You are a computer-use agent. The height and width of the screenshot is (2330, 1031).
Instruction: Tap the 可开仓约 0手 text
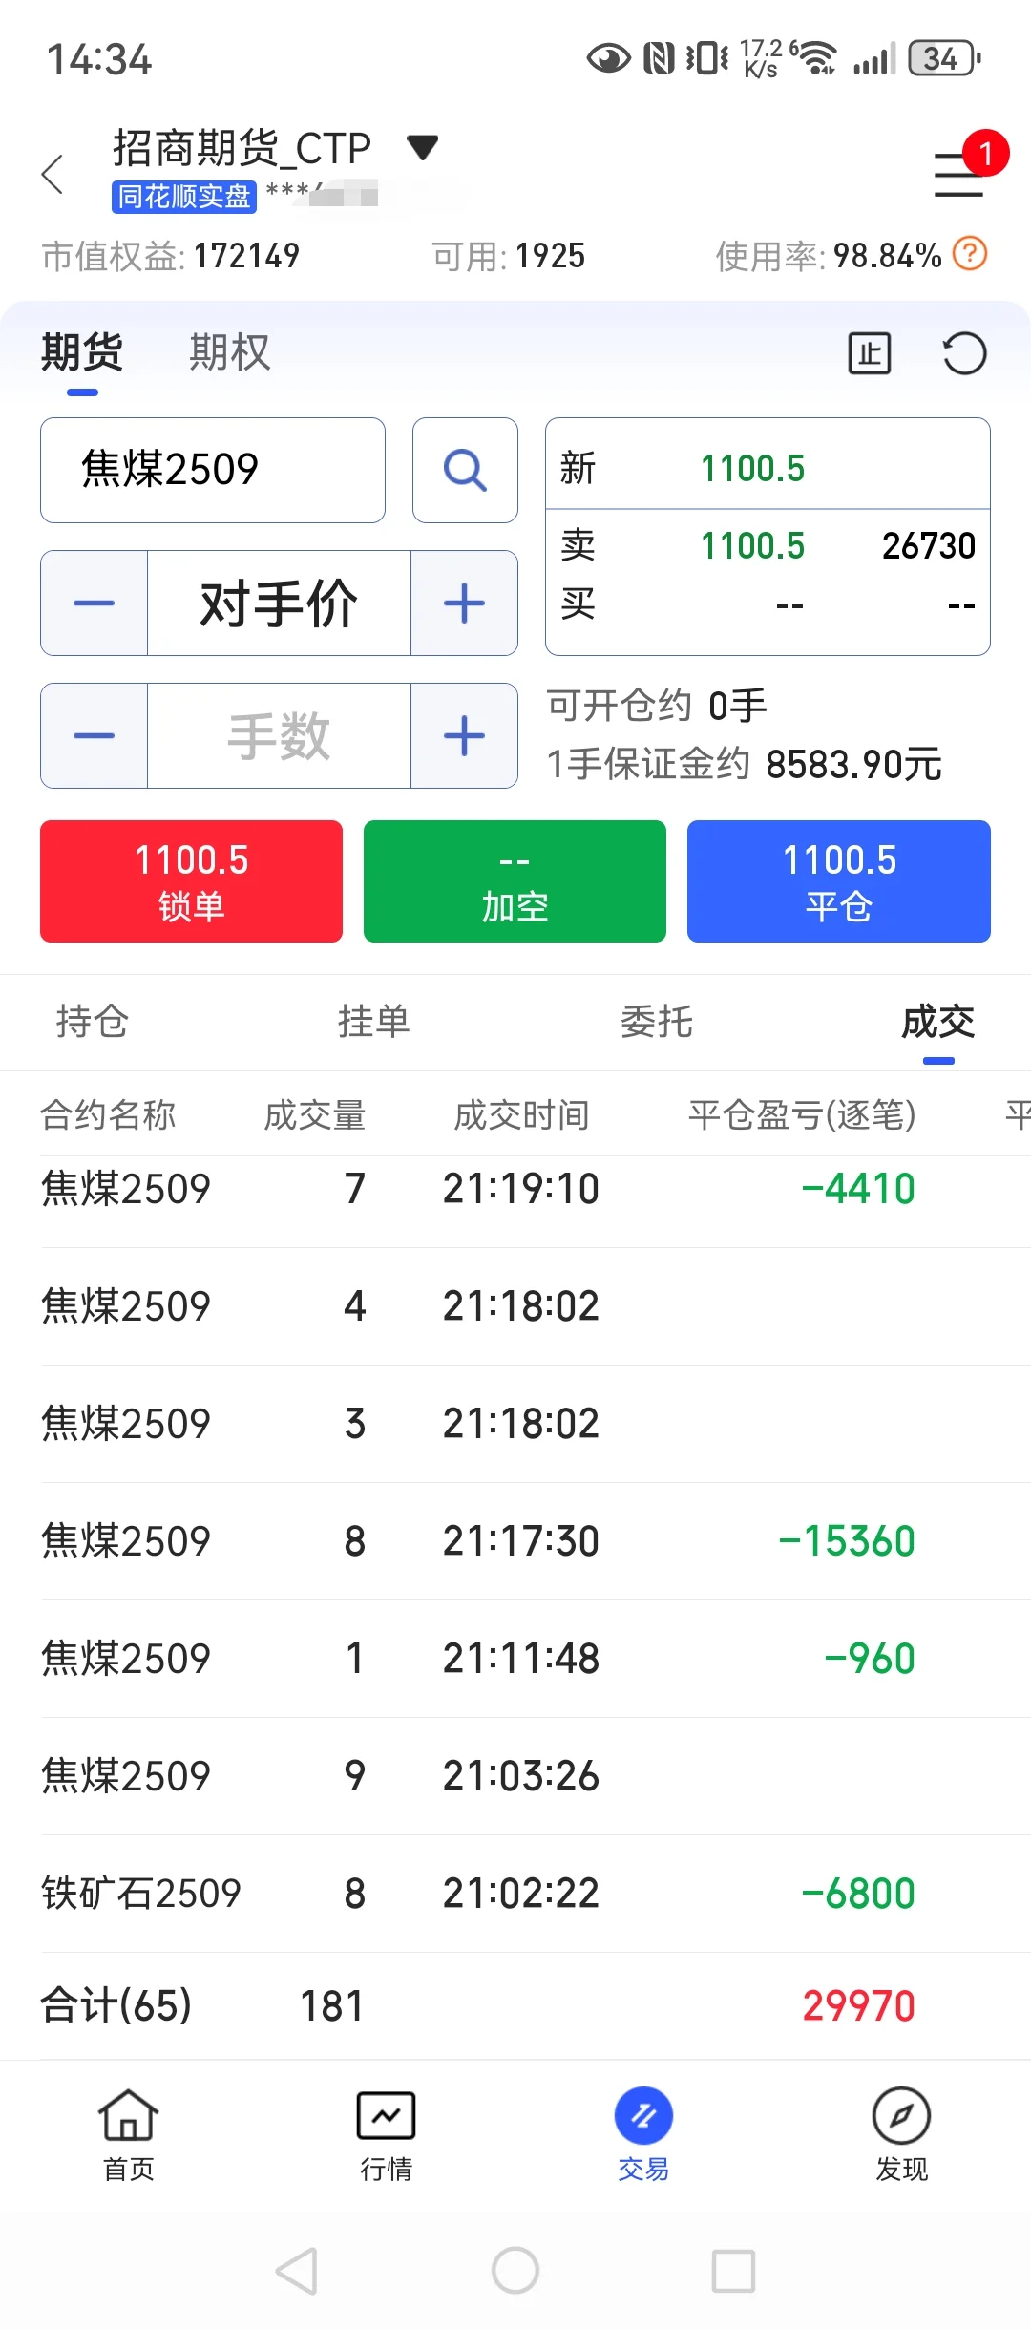pos(657,706)
